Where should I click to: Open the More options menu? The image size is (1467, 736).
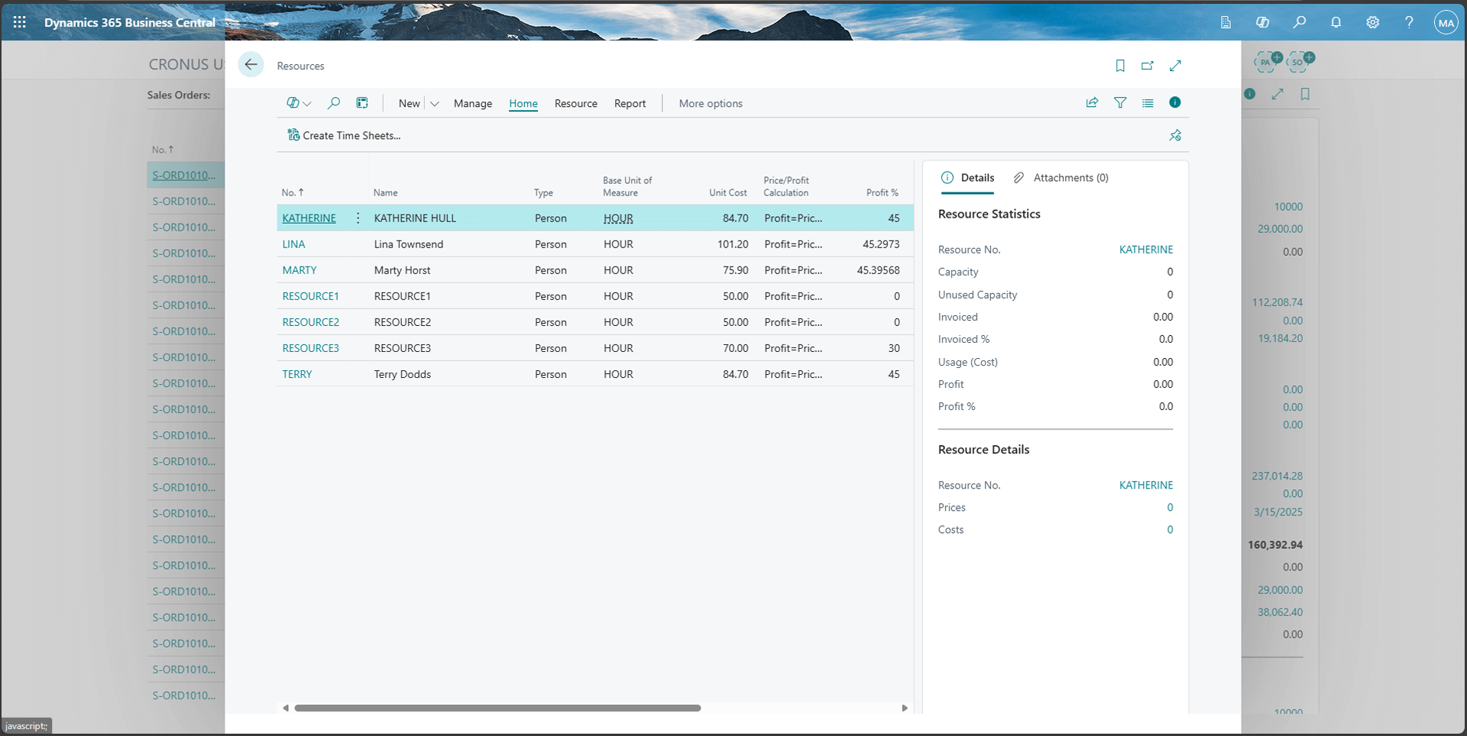pyautogui.click(x=710, y=103)
